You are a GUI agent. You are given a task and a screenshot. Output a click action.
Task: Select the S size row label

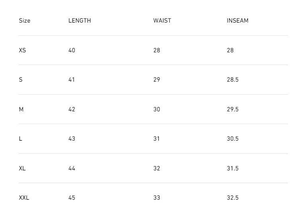(21, 80)
